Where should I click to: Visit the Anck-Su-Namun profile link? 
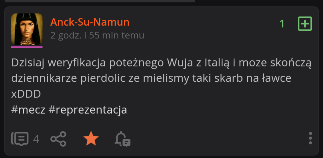click(90, 22)
